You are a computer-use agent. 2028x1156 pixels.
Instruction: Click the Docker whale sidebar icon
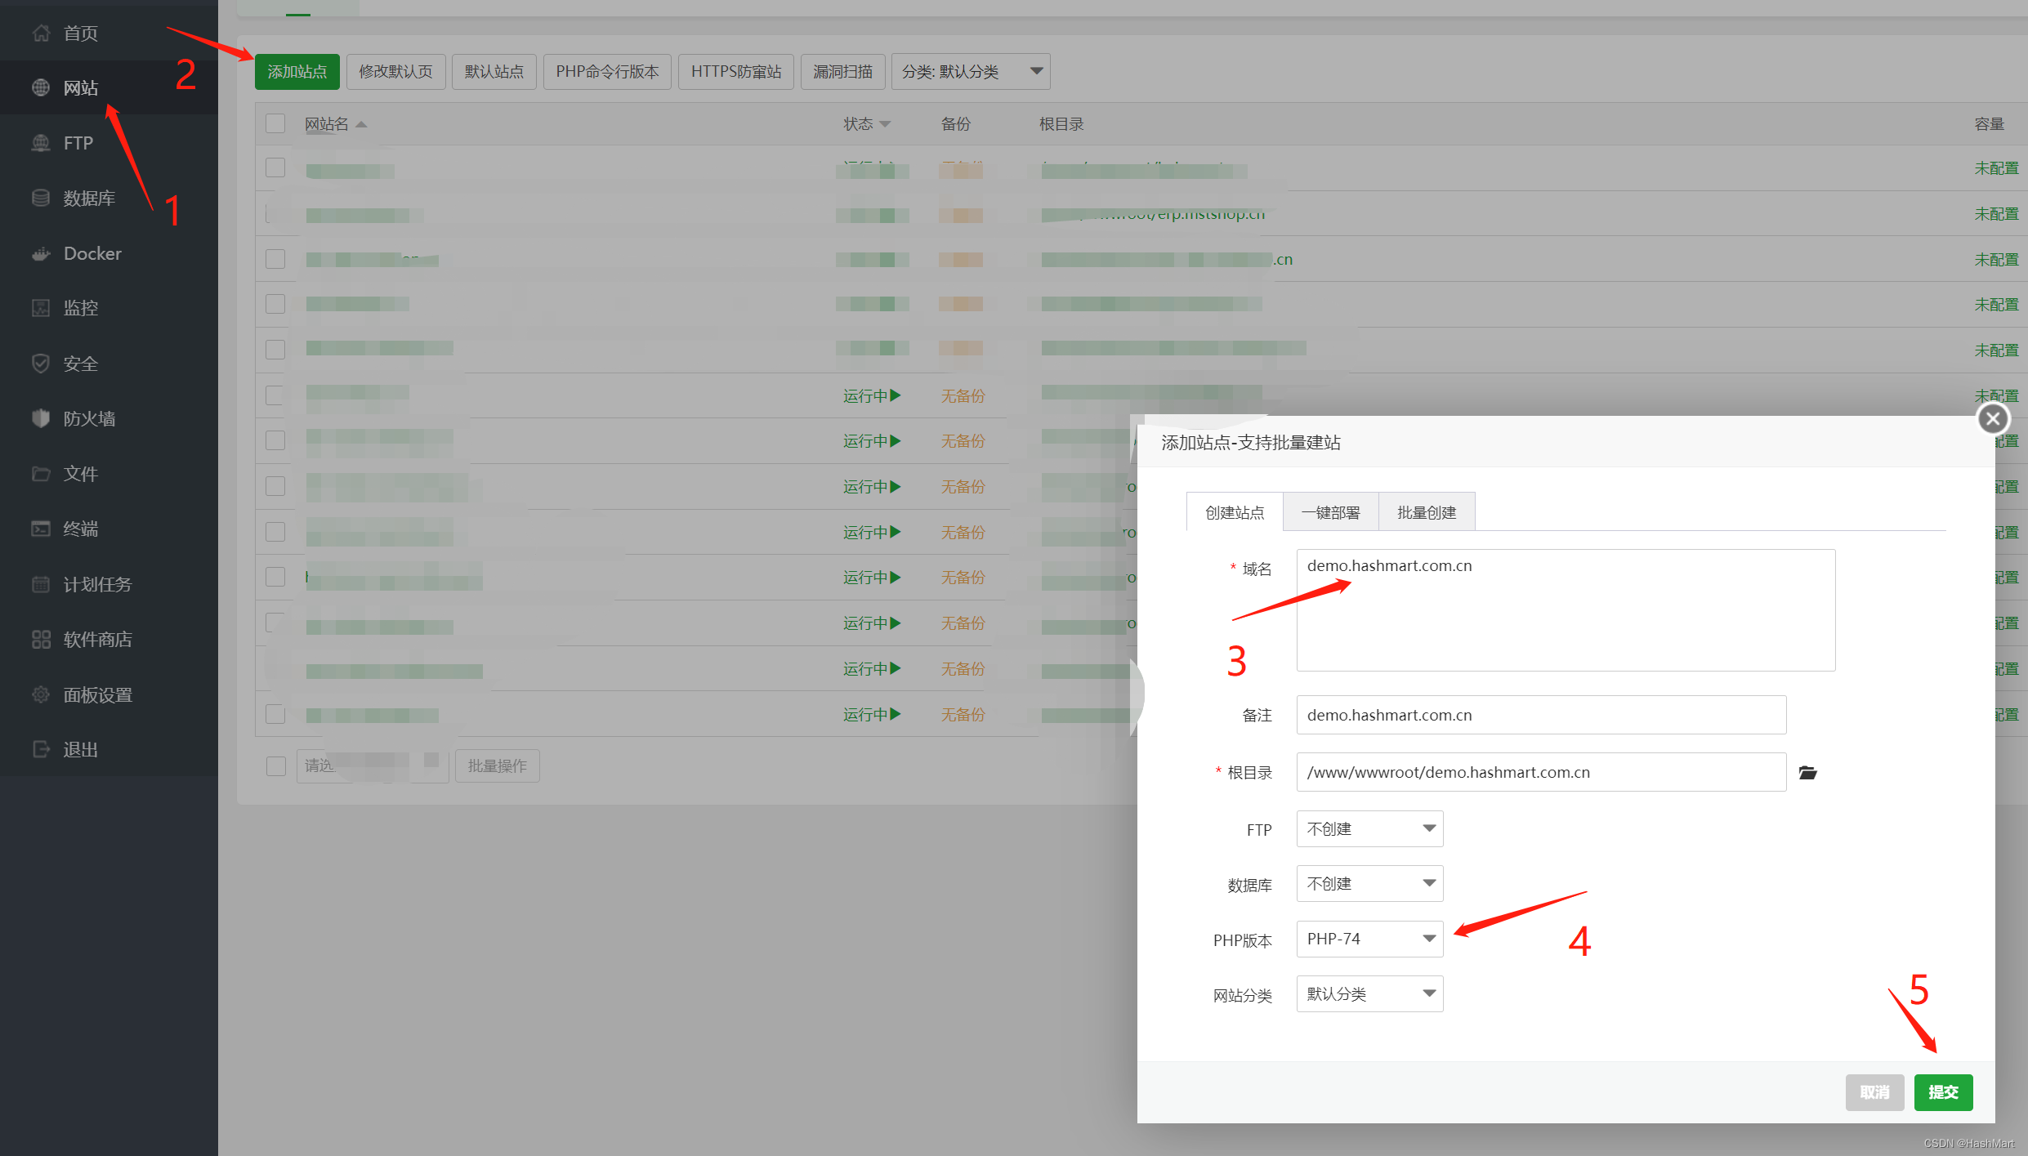(41, 254)
